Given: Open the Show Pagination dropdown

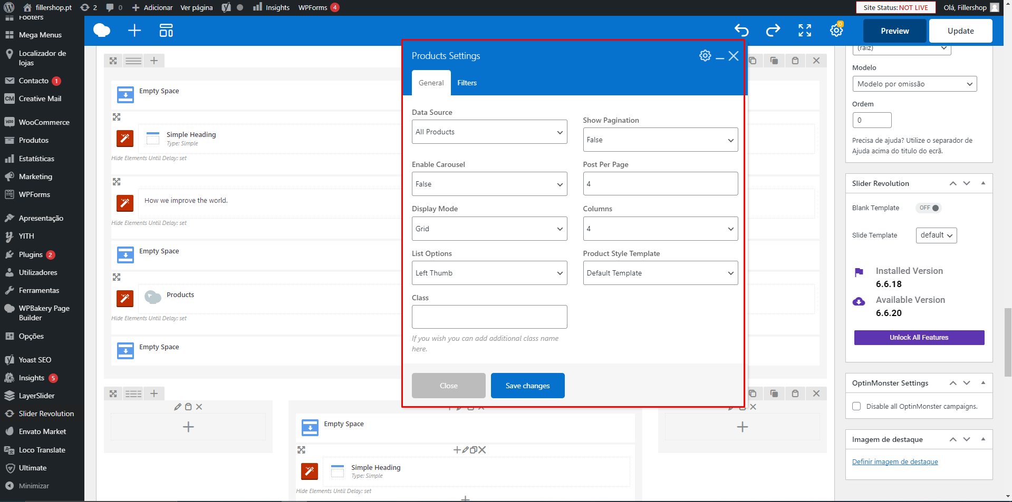Looking at the screenshot, I should click(660, 140).
